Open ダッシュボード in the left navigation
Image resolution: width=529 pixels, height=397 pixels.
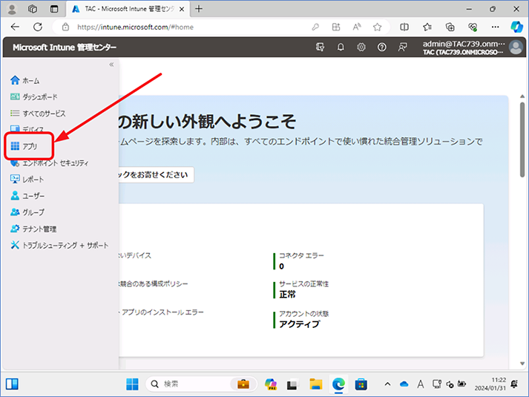(33, 97)
